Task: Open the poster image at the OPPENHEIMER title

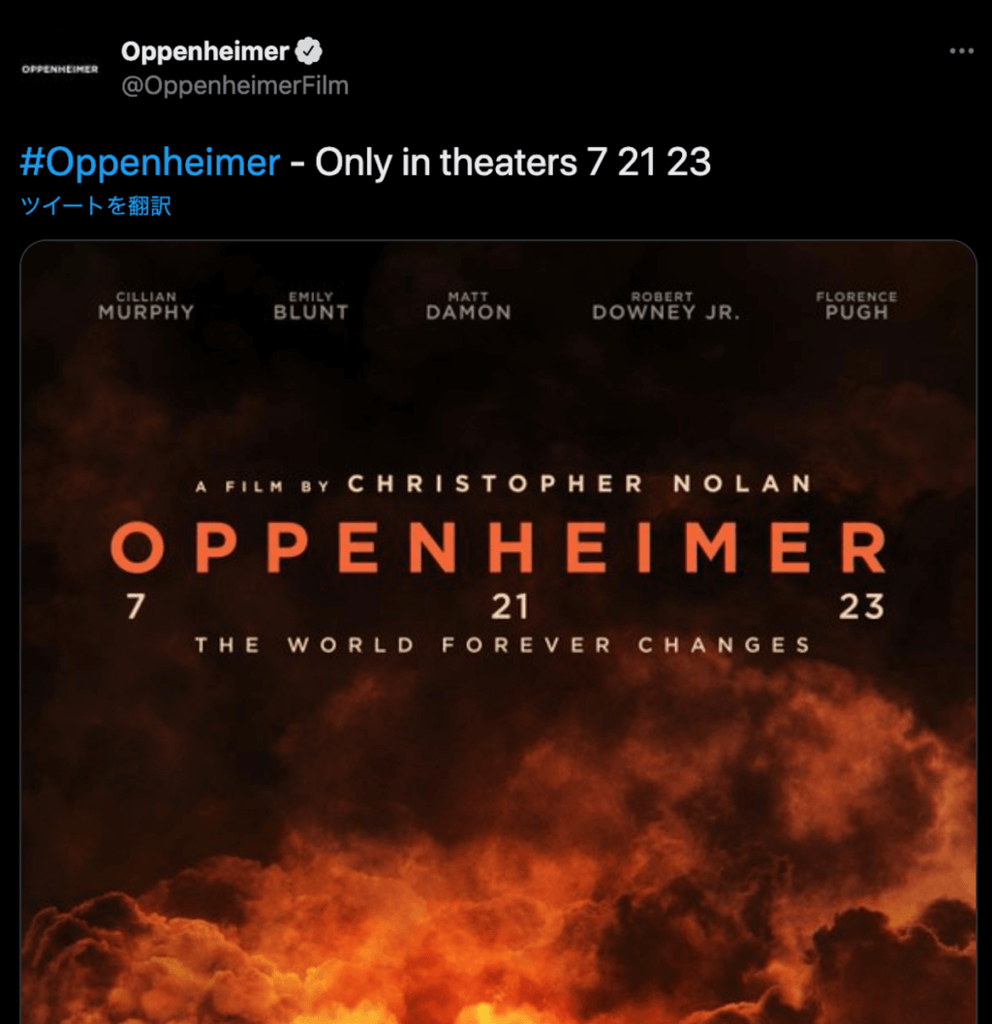Action: 498,547
